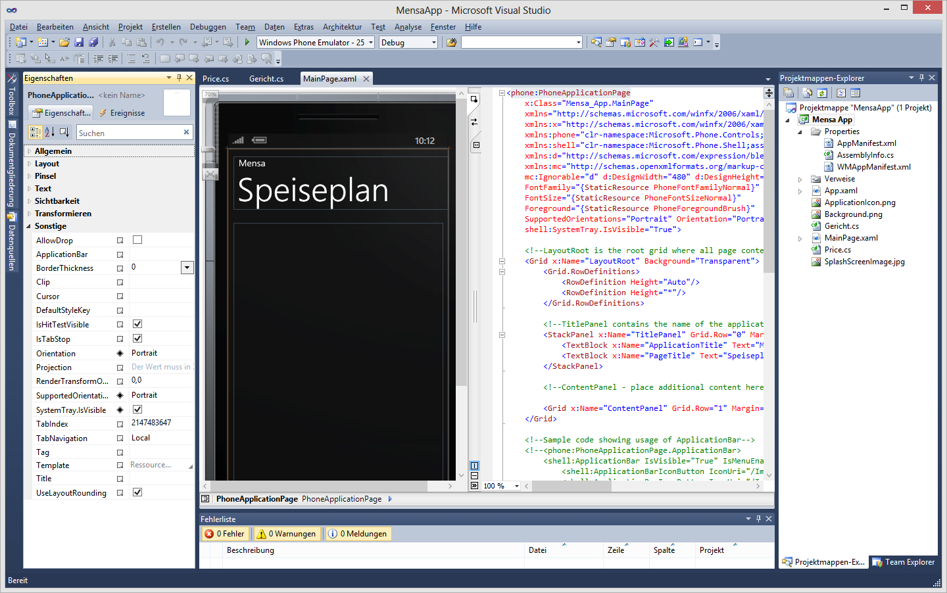This screenshot has height=593, width=947.
Task: Collapse the Properties folder node
Action: pos(800,131)
